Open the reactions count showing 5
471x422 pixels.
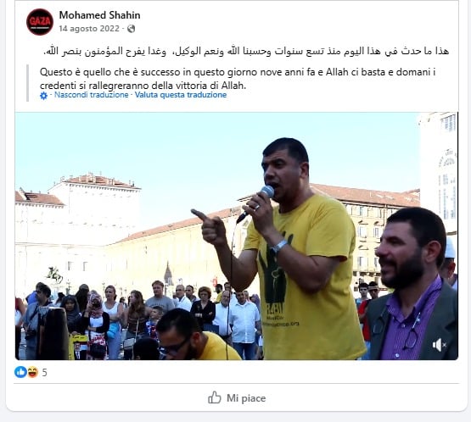pos(44,373)
